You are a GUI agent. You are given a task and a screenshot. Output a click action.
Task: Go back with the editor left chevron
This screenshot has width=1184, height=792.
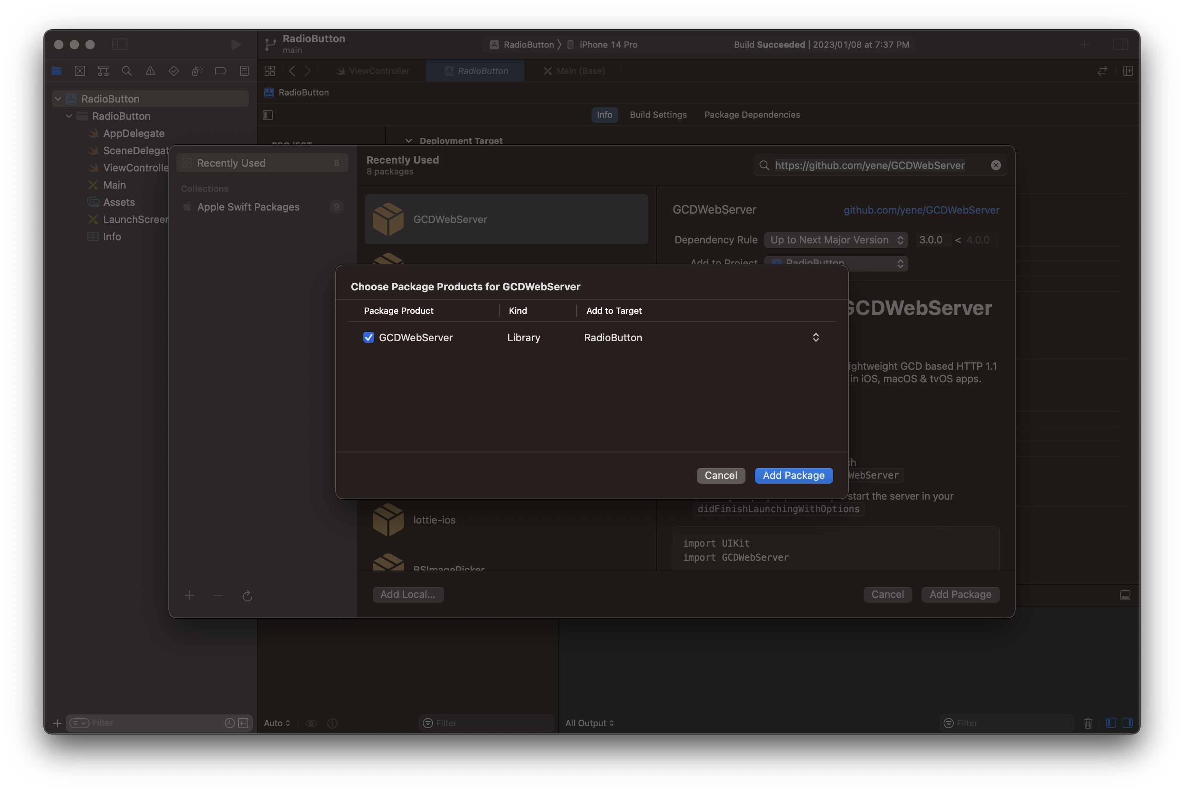[x=292, y=71]
